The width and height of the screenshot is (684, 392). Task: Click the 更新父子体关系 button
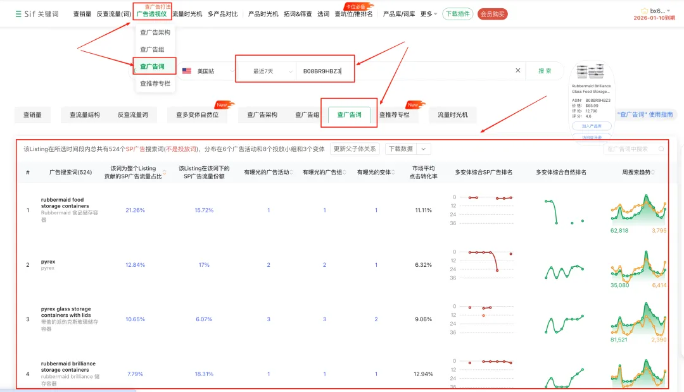[x=355, y=149]
